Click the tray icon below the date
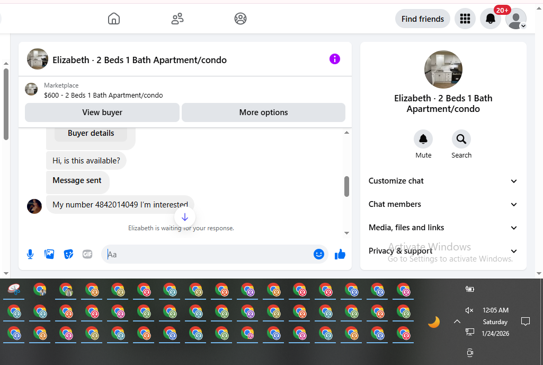The image size is (543, 365). point(469,353)
